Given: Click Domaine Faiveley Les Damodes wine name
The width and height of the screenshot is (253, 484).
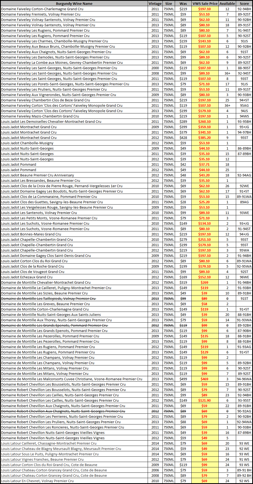Looking at the screenshot, I should [x=55, y=57].
